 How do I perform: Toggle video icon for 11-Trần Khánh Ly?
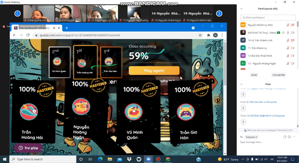pos(293,48)
